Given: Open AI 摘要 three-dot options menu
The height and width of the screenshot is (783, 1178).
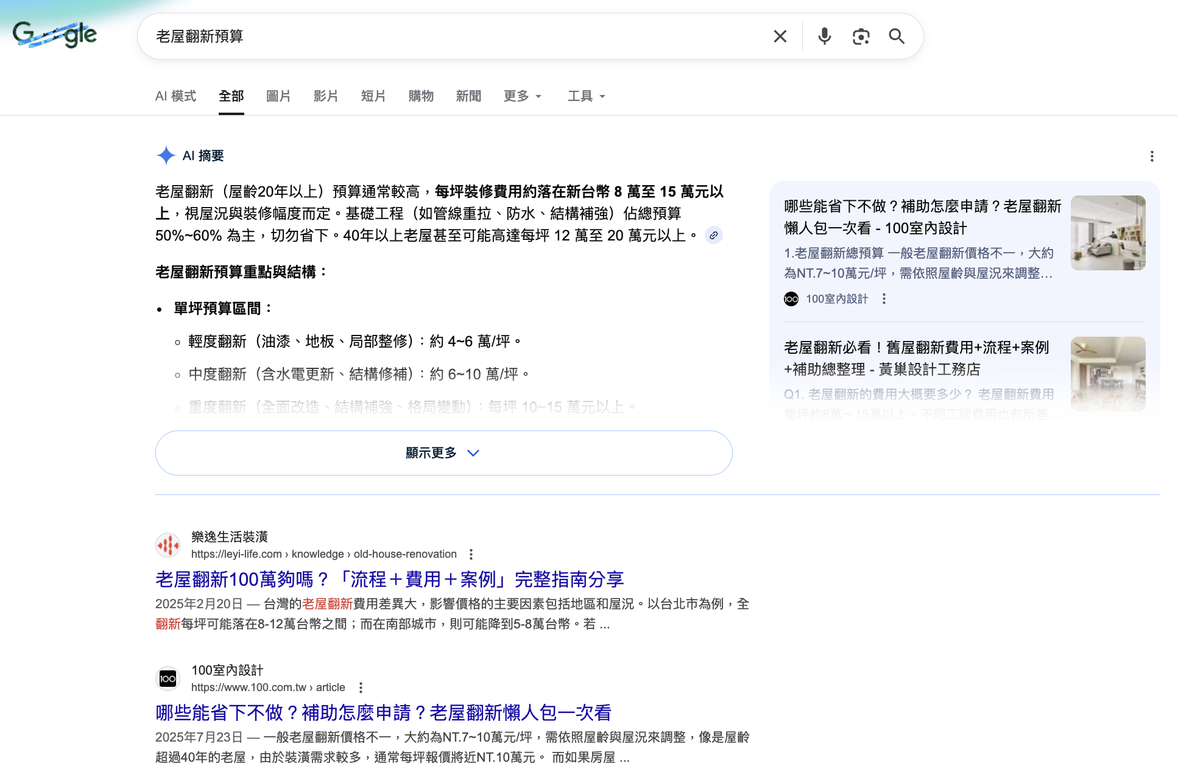Looking at the screenshot, I should click(x=1151, y=156).
